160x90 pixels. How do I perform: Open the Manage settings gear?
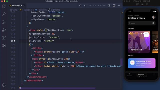[4, 85]
